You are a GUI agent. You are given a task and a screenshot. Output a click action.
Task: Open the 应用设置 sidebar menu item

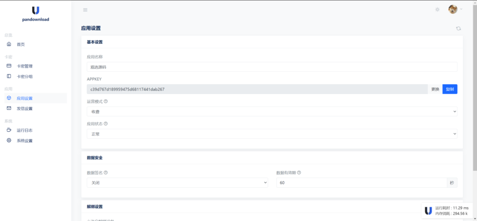pyautogui.click(x=24, y=98)
